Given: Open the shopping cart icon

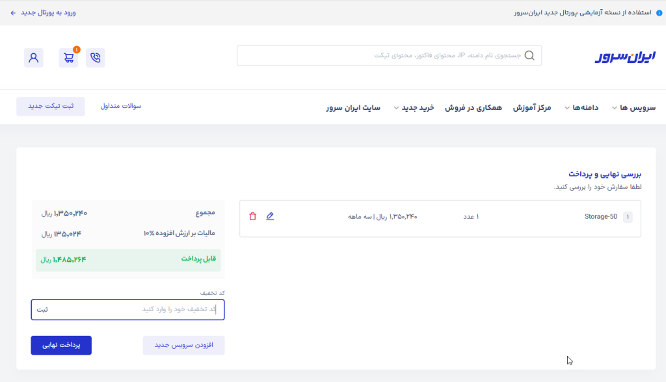Looking at the screenshot, I should 68,58.
